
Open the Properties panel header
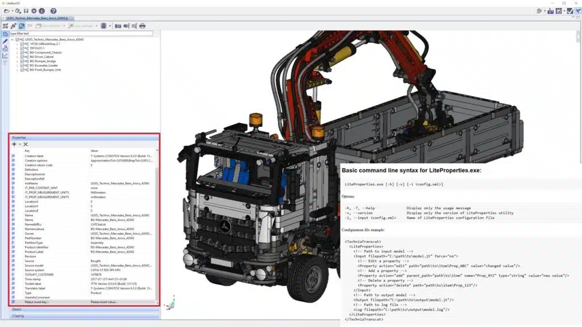[84, 138]
